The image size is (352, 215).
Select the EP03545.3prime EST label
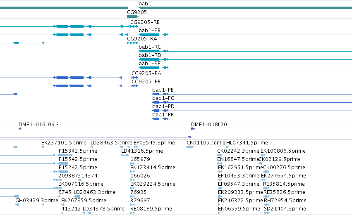(154, 143)
